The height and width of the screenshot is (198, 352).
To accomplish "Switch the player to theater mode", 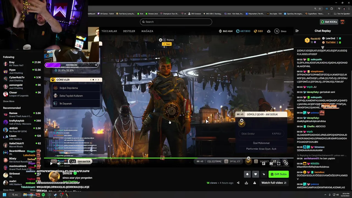I will click(271, 163).
